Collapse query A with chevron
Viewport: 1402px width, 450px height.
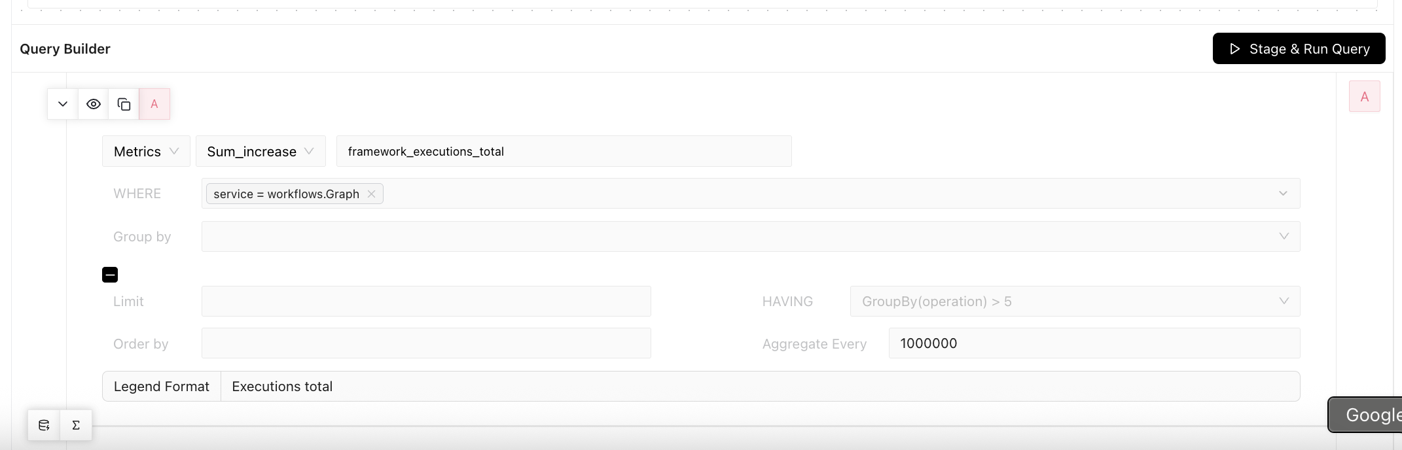(63, 104)
